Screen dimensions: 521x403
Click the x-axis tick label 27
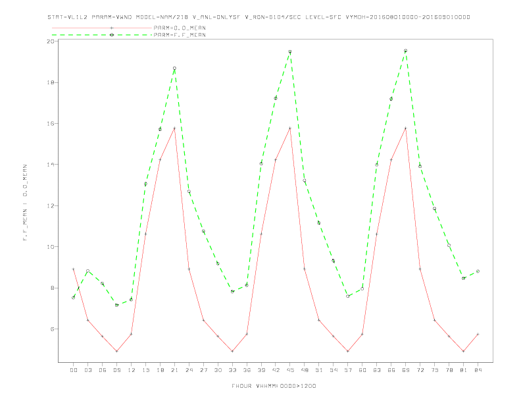pos(204,370)
